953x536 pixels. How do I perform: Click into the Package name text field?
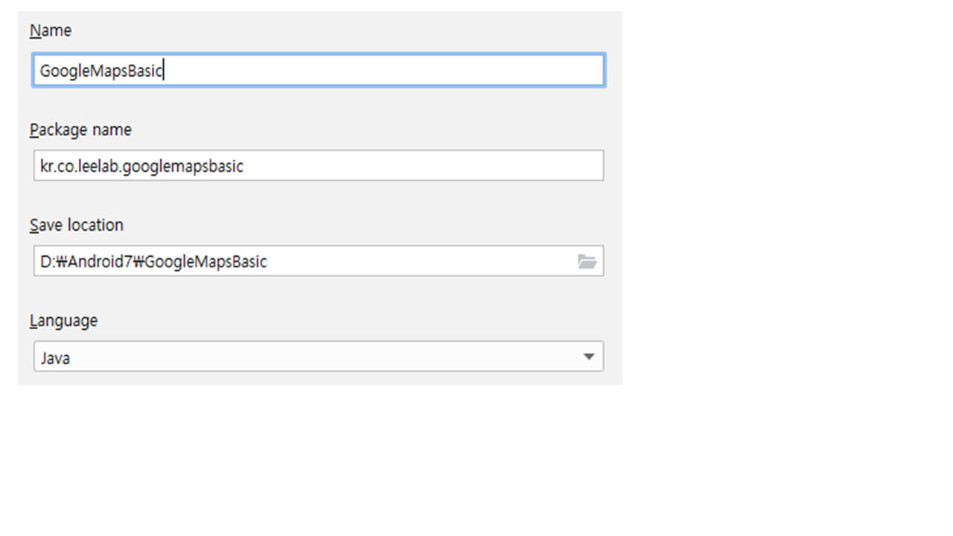[318, 165]
